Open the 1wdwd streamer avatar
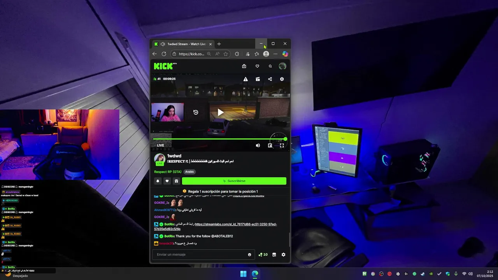This screenshot has width=498, height=280. (x=160, y=159)
